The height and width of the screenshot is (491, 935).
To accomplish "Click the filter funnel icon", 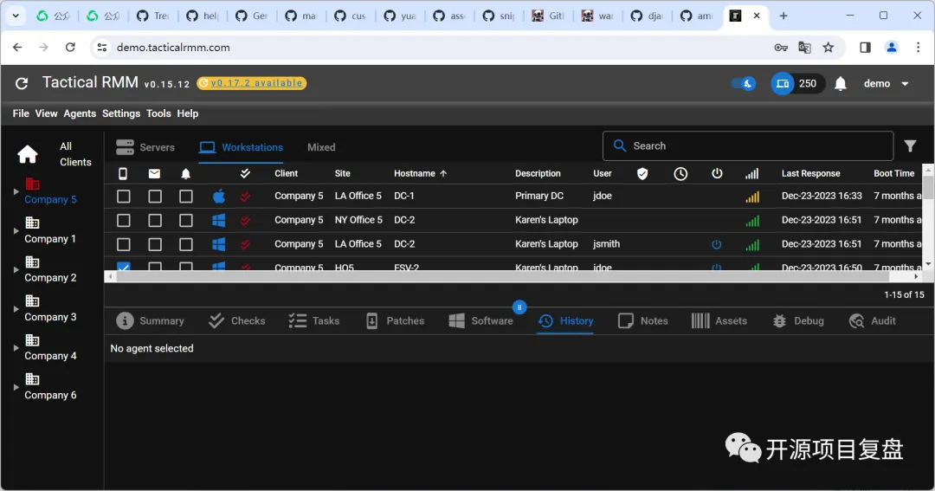I will pos(910,146).
